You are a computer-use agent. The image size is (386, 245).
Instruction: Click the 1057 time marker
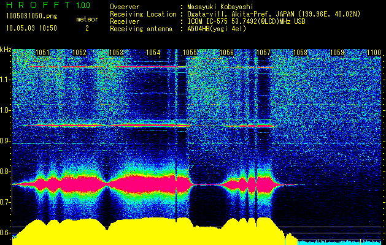pyautogui.click(x=263, y=53)
